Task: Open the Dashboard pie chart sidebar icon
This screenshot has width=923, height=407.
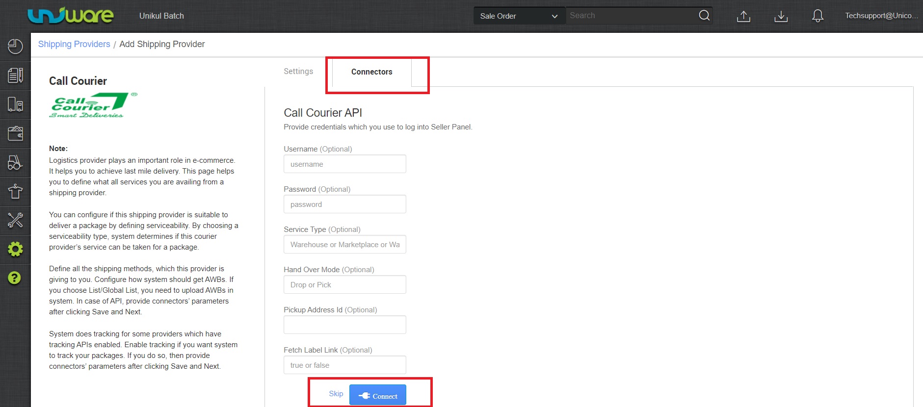Action: 15,47
